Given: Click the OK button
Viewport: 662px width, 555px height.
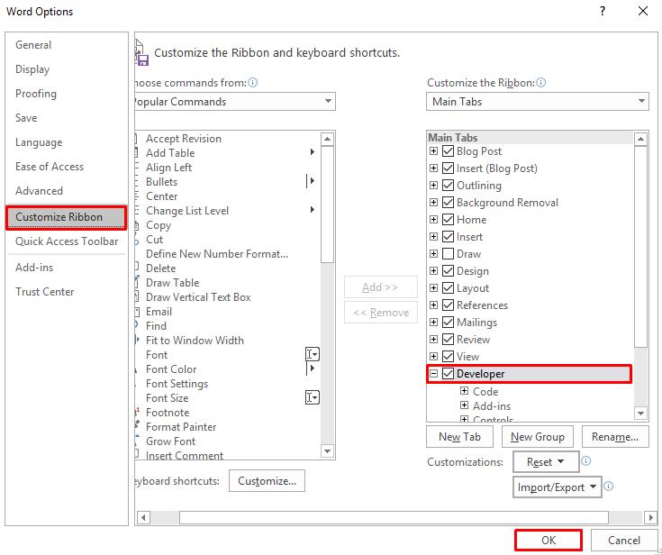Looking at the screenshot, I should 549,541.
